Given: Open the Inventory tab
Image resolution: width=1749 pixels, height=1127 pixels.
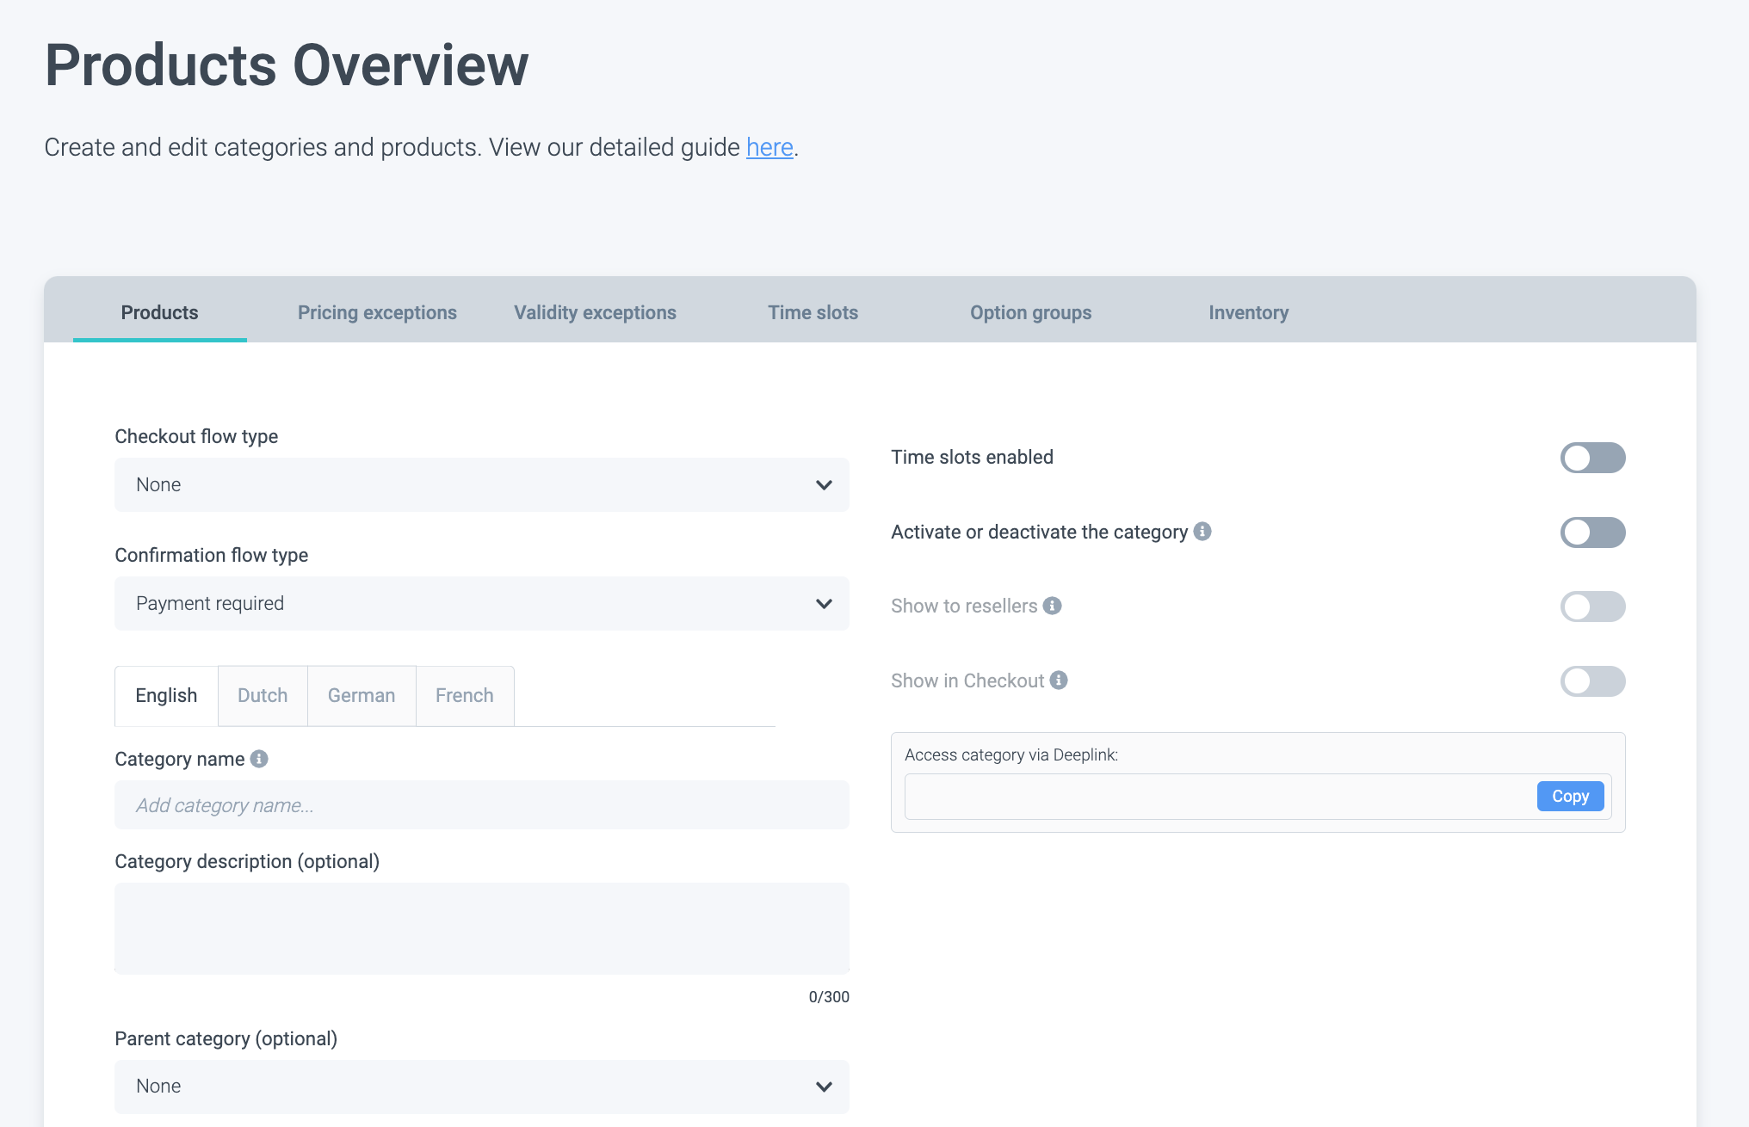Looking at the screenshot, I should (1248, 312).
